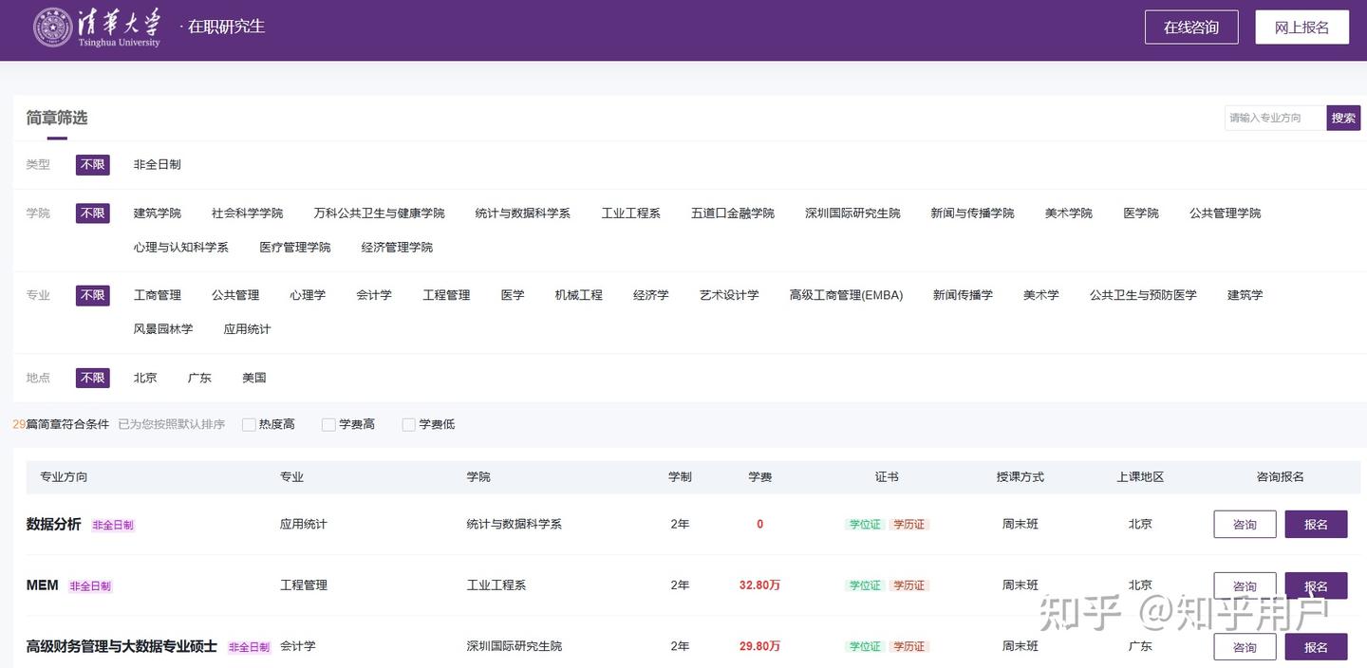Open the MEM program entry

[43, 585]
